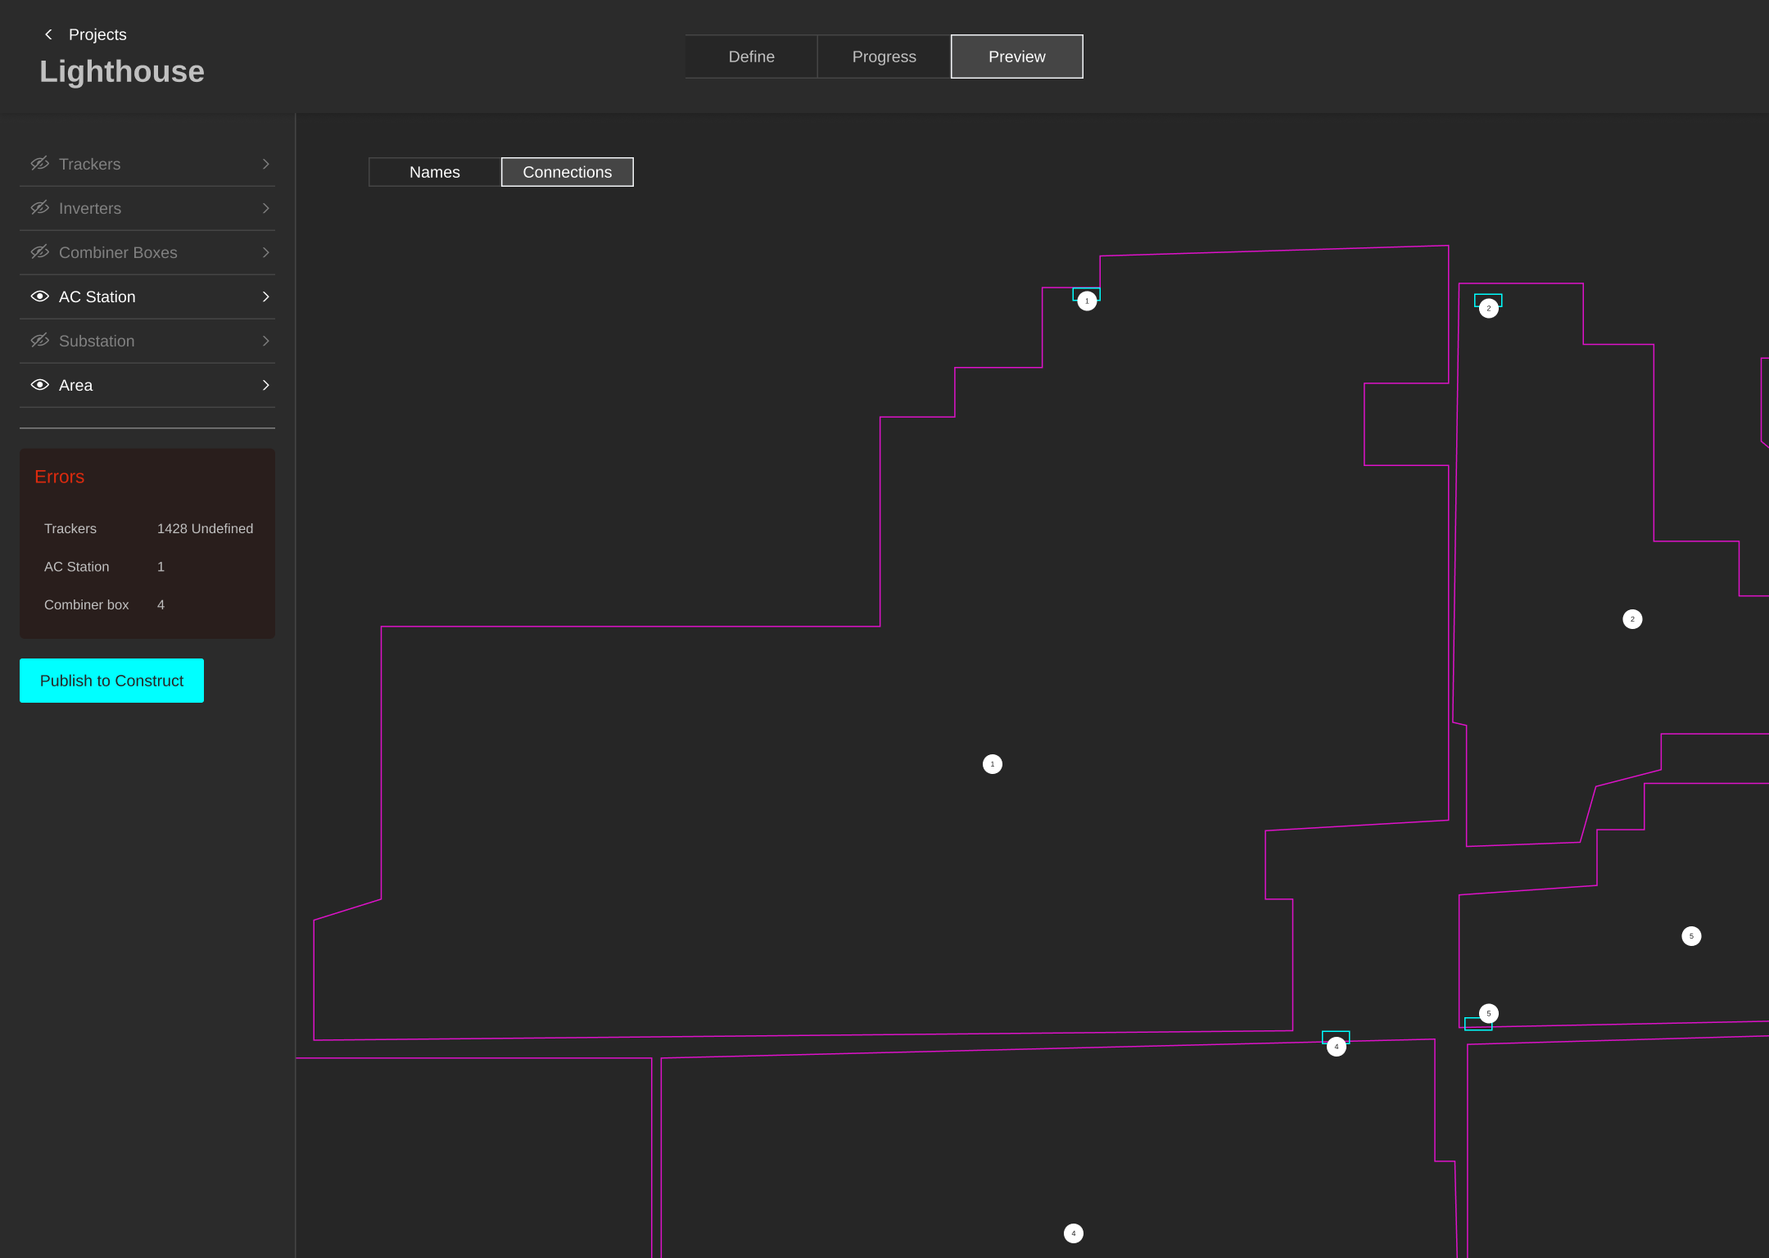Expand the Inverters row chevron
1769x1258 pixels.
pyautogui.click(x=265, y=208)
